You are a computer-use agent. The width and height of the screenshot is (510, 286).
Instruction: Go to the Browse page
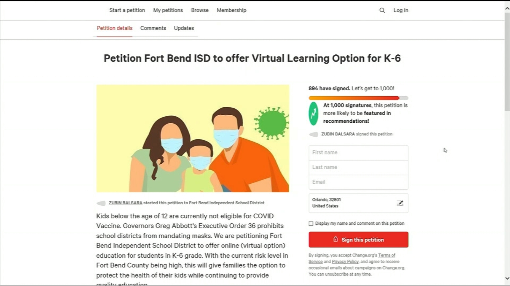pyautogui.click(x=200, y=10)
